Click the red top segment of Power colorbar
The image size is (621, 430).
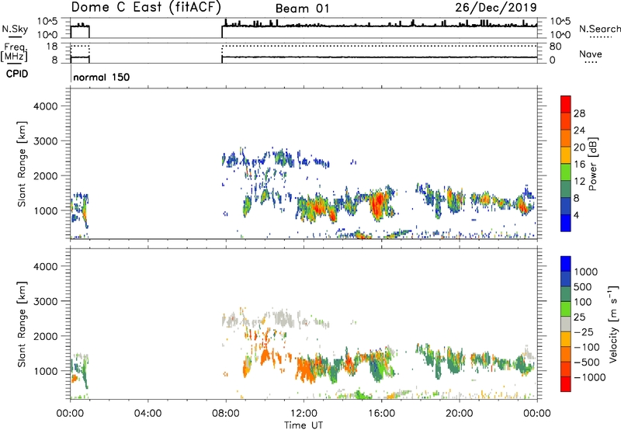point(566,104)
